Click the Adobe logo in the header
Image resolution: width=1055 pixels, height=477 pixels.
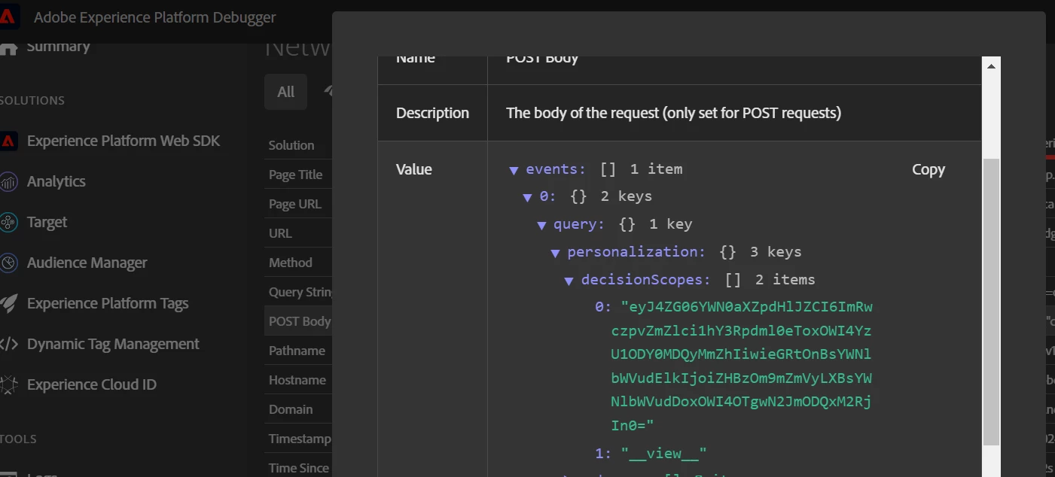click(x=10, y=17)
